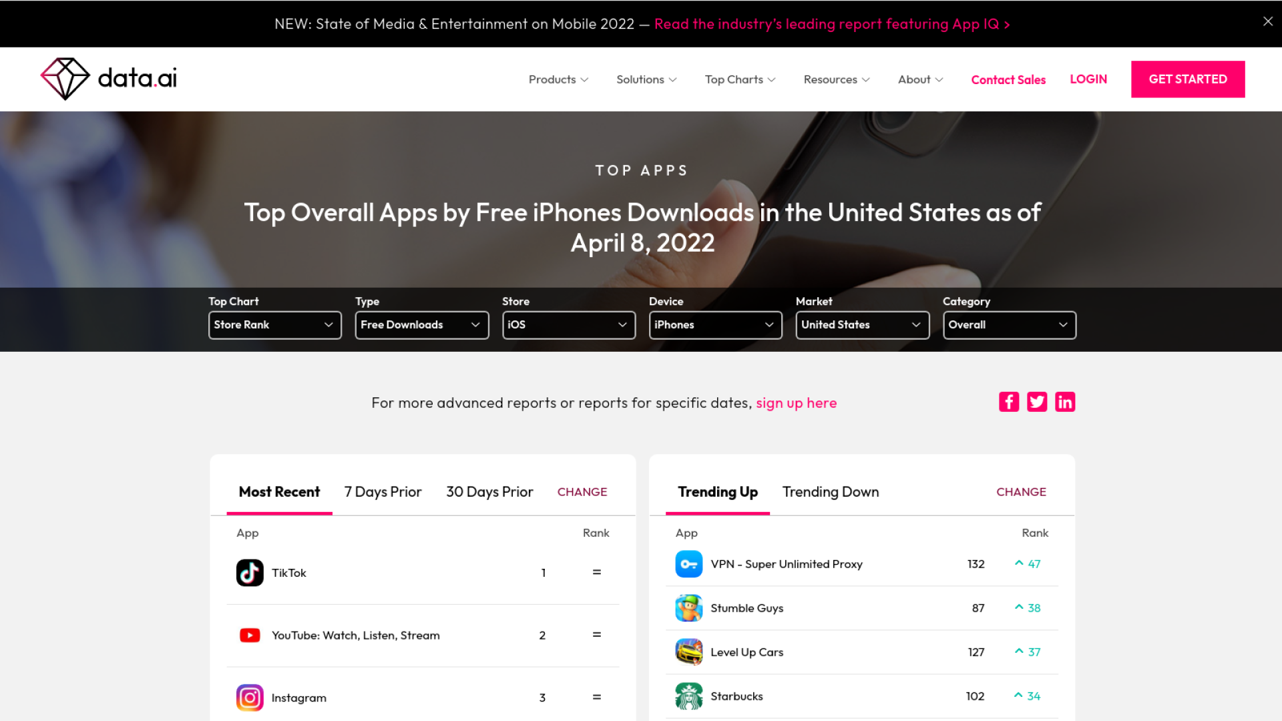This screenshot has width=1282, height=721.
Task: Switch to the Trending Down tab
Action: pyautogui.click(x=830, y=492)
